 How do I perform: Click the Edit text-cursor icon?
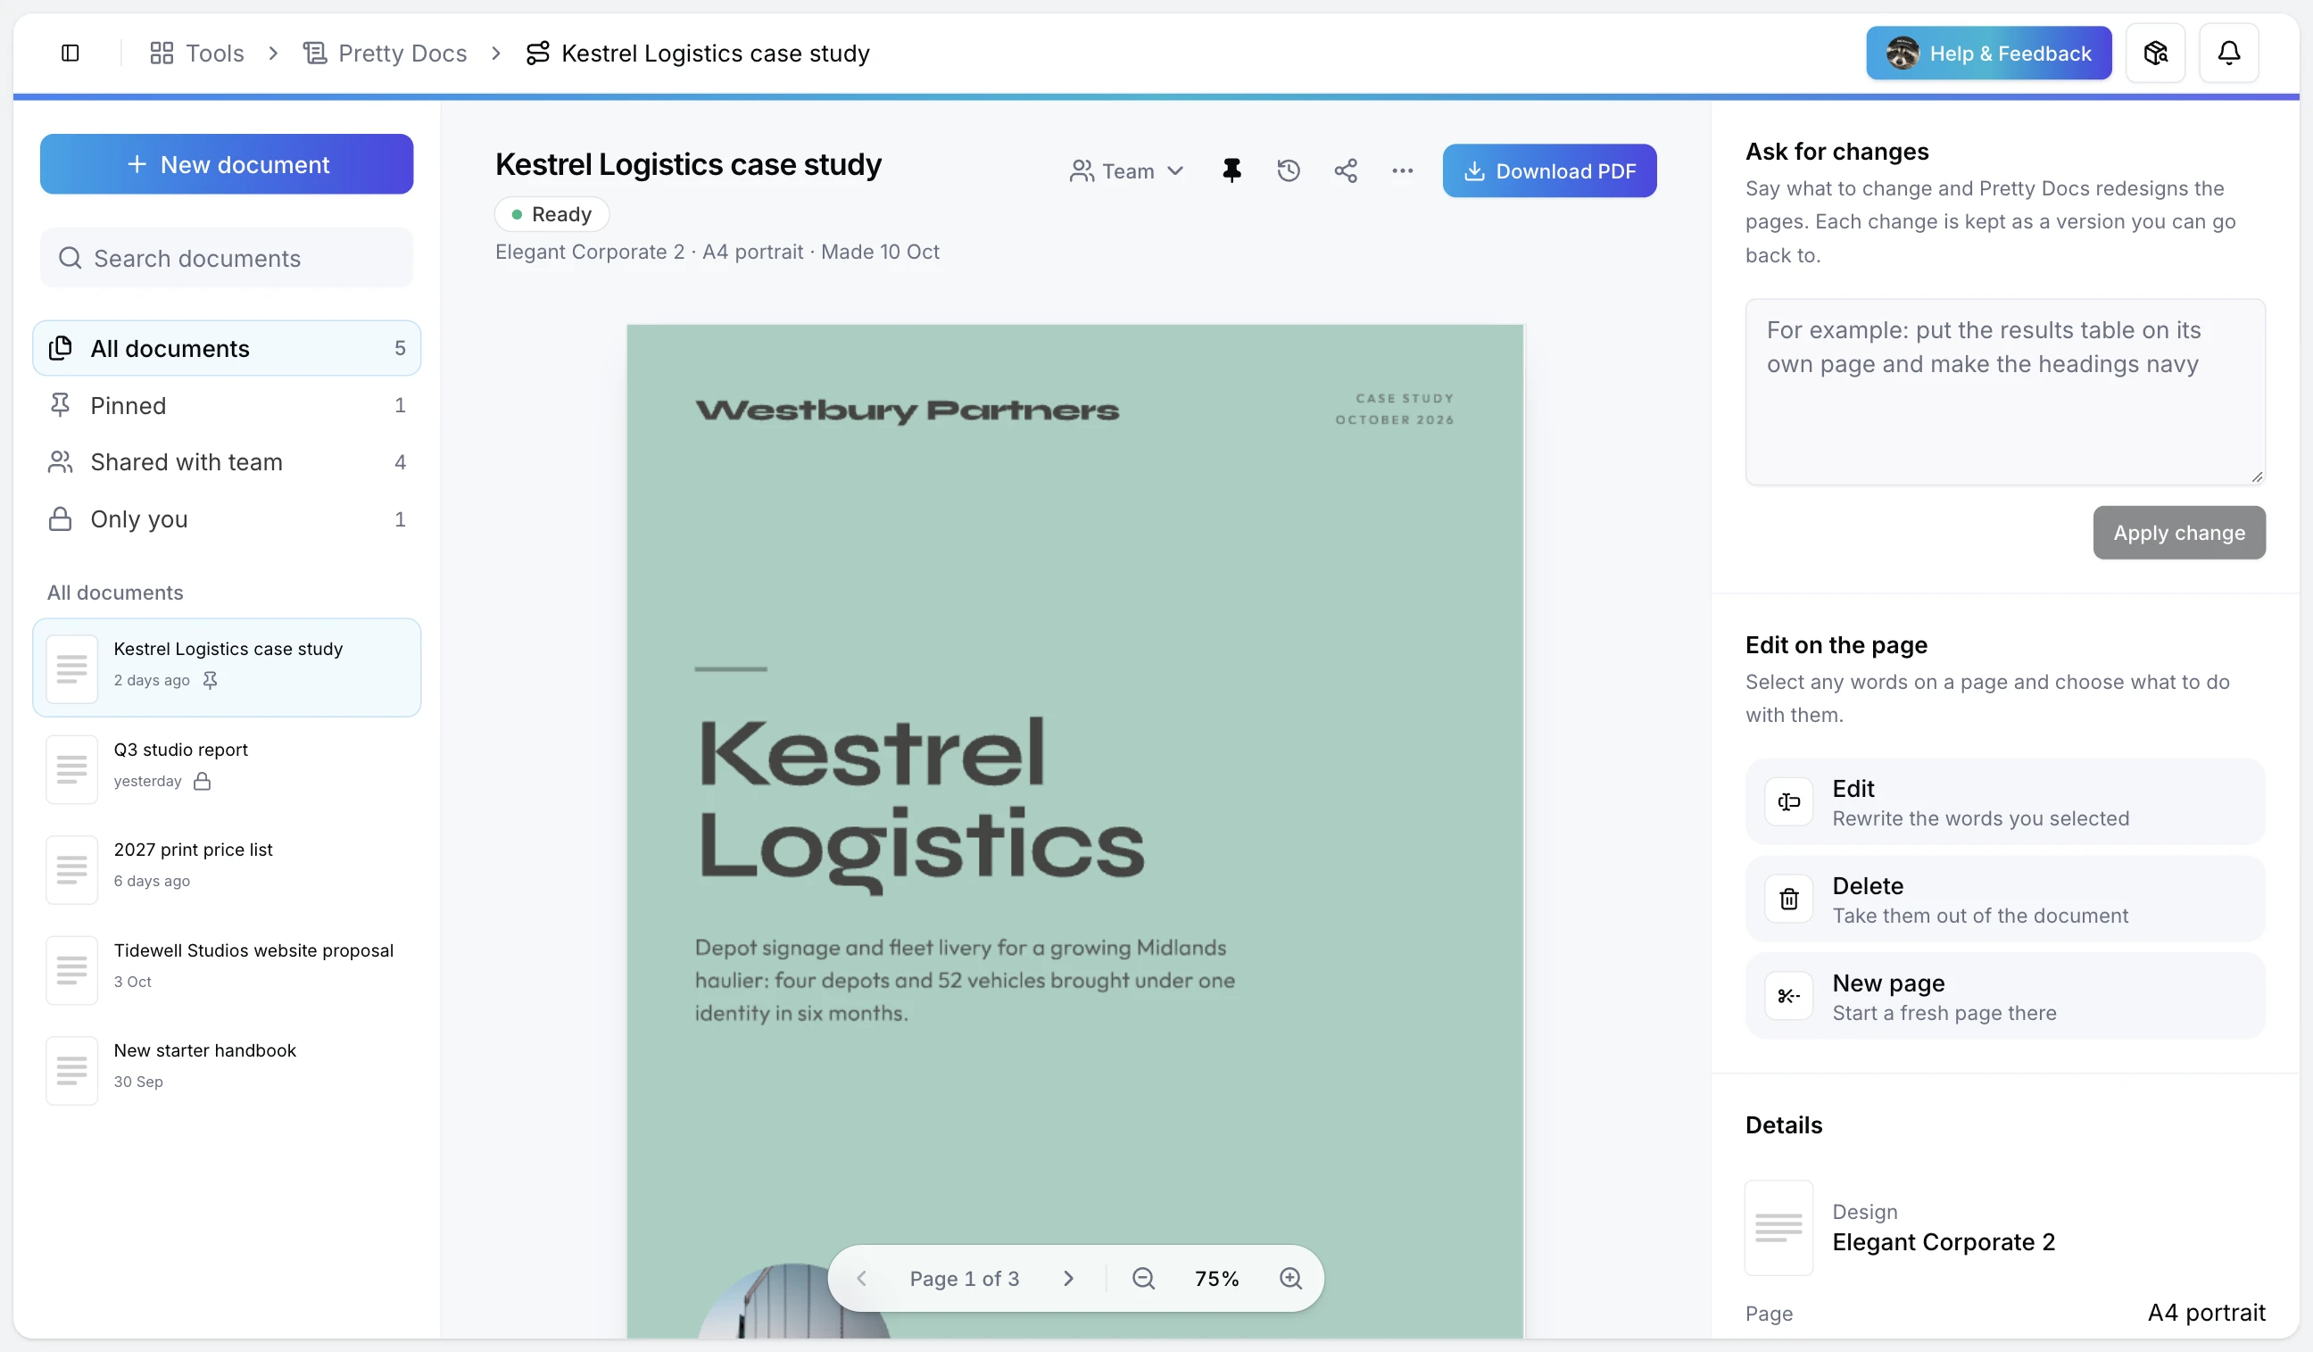pos(1788,802)
